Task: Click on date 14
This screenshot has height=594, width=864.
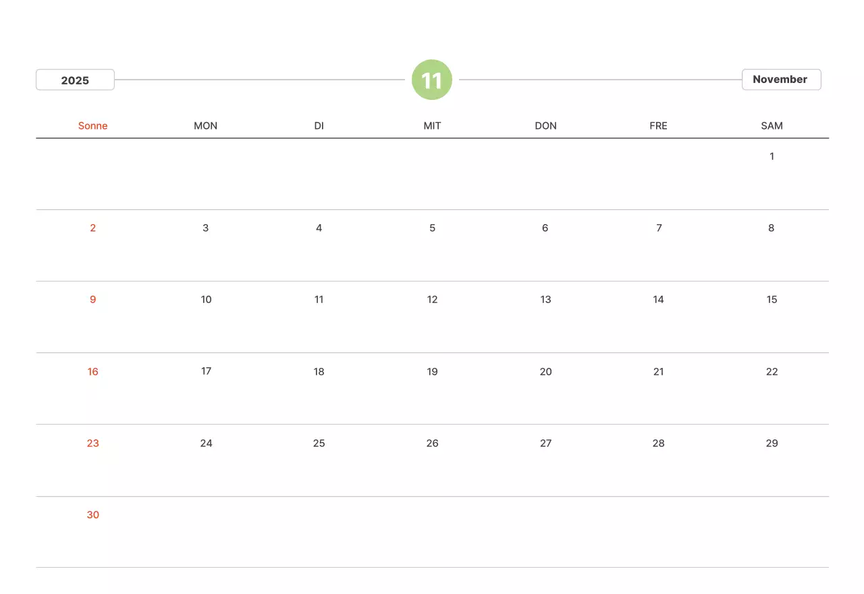Action: point(659,300)
